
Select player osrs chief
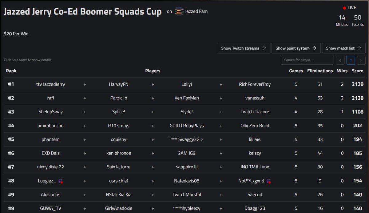pyautogui.click(x=119, y=181)
